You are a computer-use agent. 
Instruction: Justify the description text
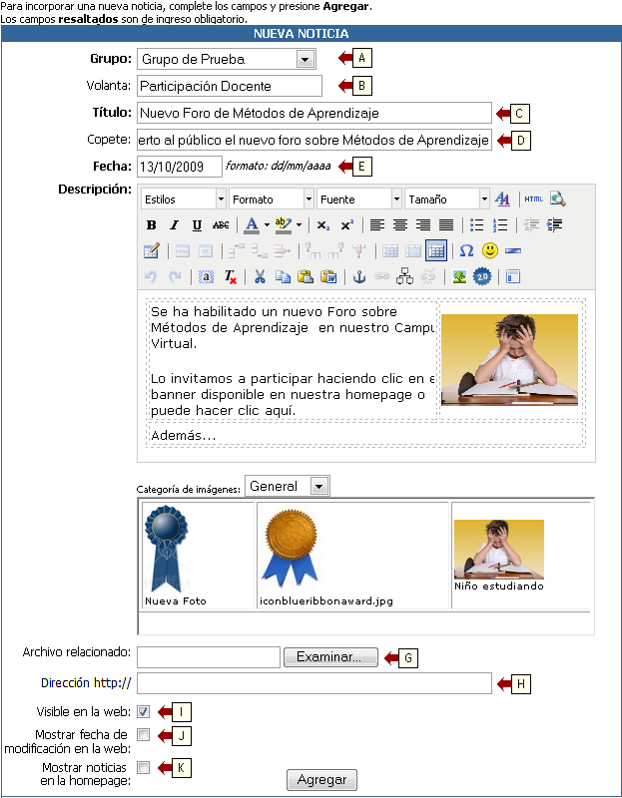click(x=446, y=225)
